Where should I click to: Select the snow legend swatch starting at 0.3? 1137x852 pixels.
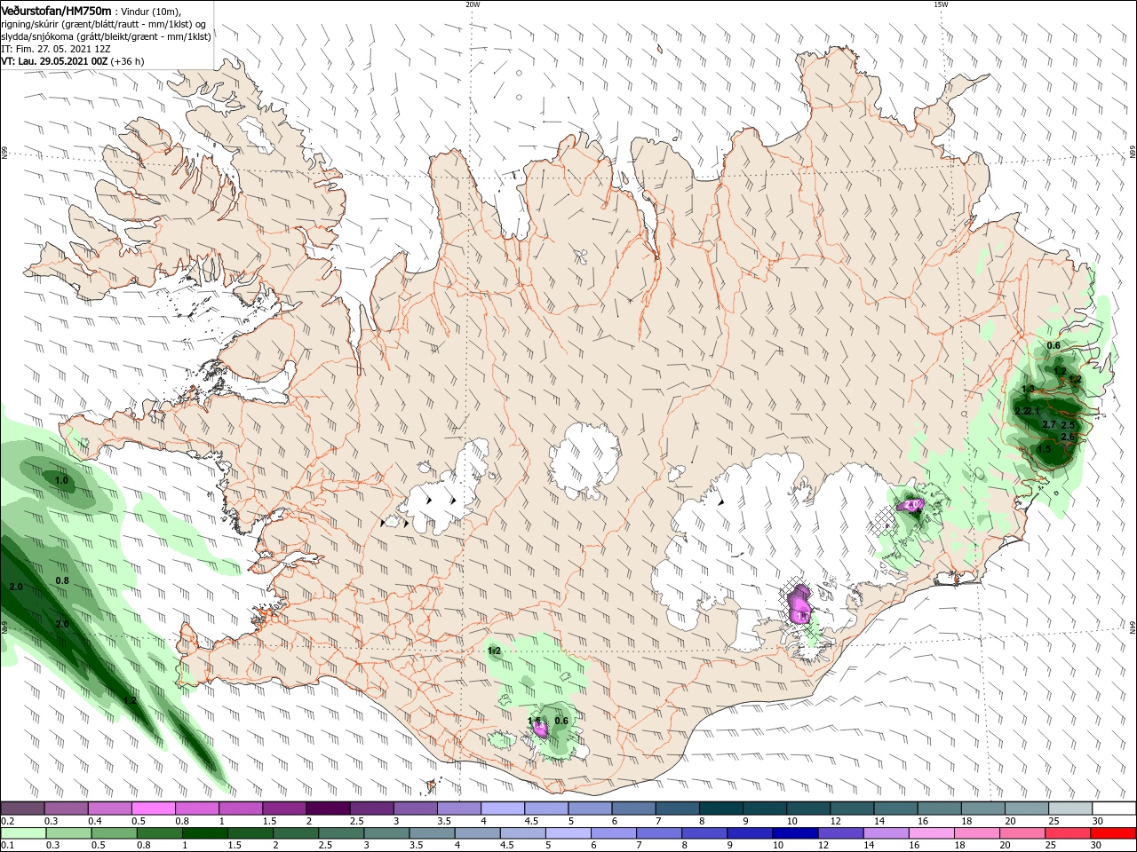pos(67,809)
